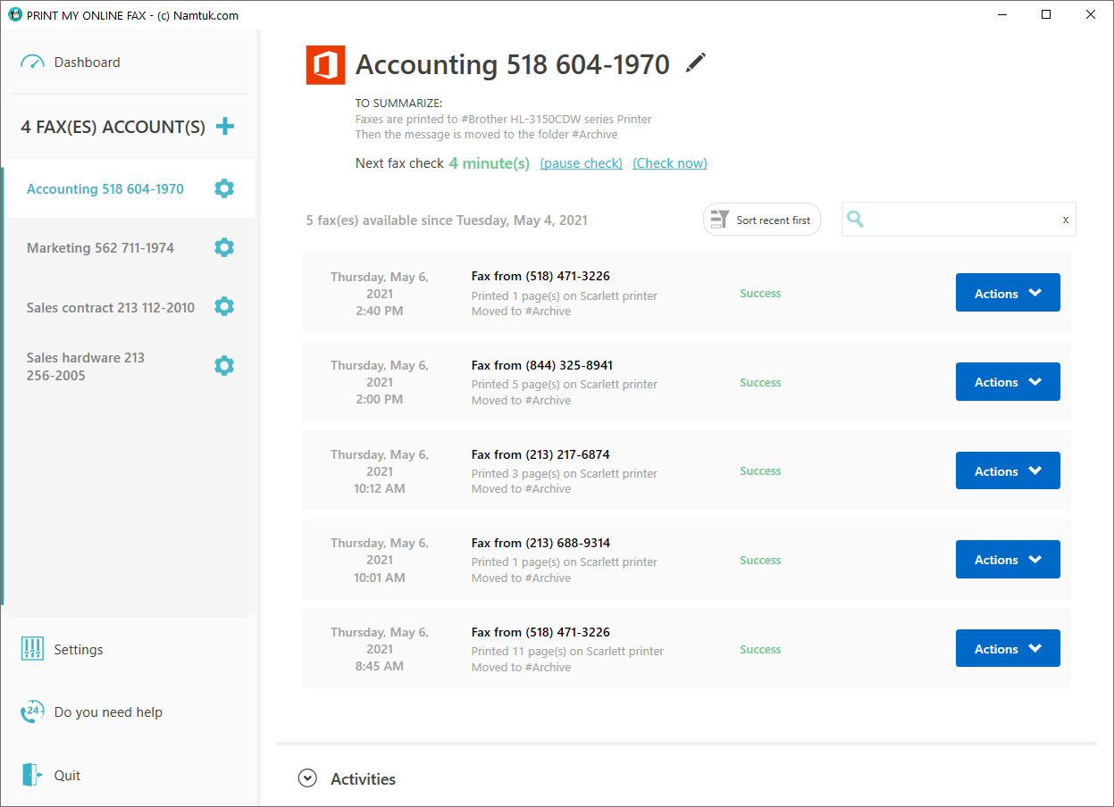Open Actions dropdown for 2:40 PM fax
This screenshot has height=807, width=1114.
tap(1008, 293)
